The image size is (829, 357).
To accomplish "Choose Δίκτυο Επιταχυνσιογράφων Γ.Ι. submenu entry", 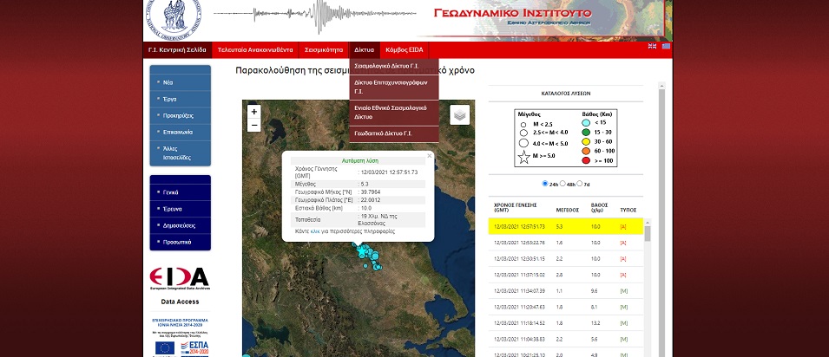I will tap(394, 88).
